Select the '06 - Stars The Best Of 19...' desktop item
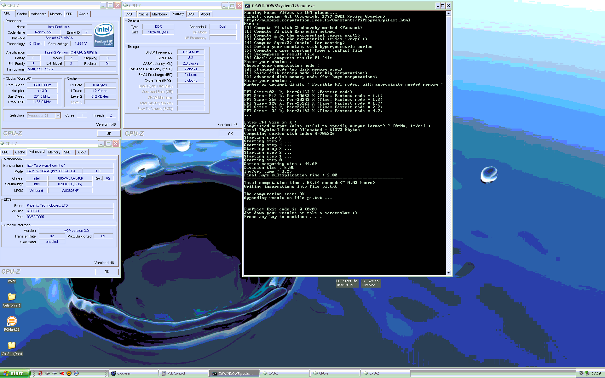Viewport: 605px width, 378px height. coord(347,283)
